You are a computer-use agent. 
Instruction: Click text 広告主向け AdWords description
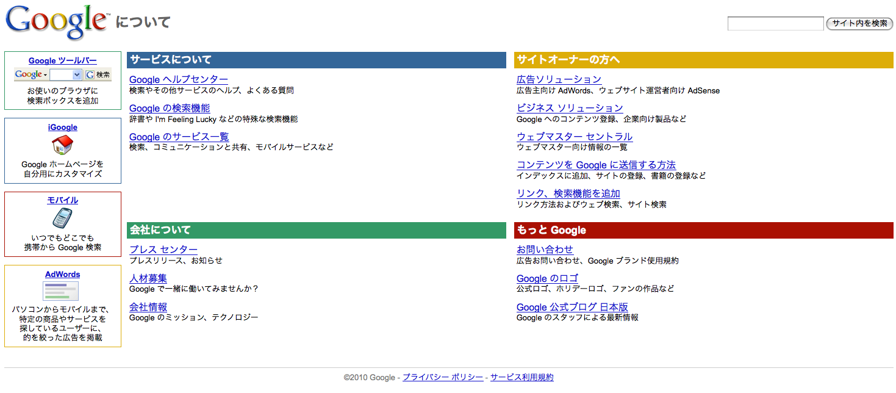(x=618, y=90)
